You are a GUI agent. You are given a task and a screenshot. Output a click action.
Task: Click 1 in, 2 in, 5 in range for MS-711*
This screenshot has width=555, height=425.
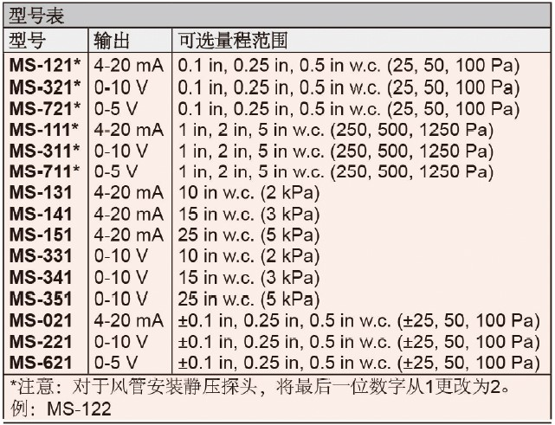(336, 172)
